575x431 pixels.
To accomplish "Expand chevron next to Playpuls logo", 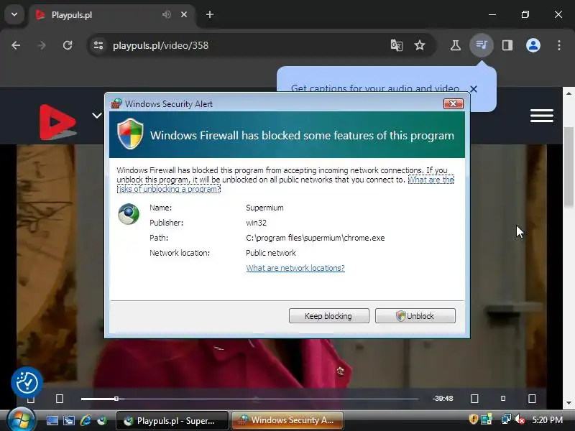I will [97, 116].
